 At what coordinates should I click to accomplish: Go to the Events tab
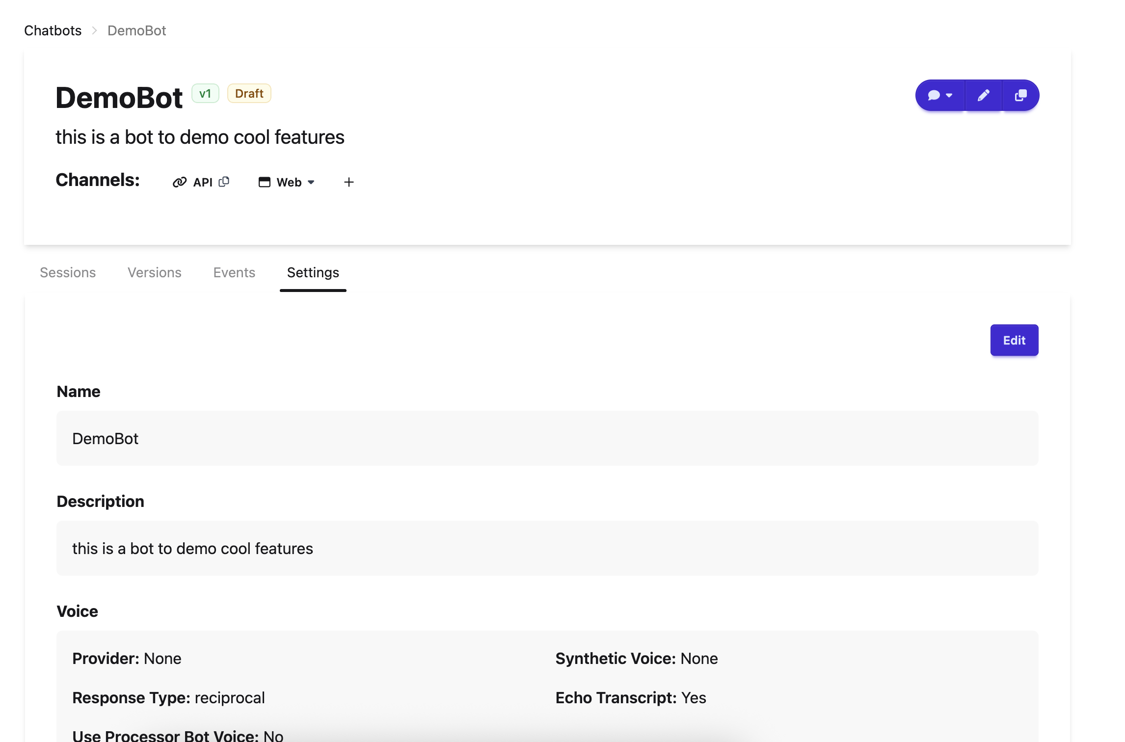pyautogui.click(x=234, y=273)
